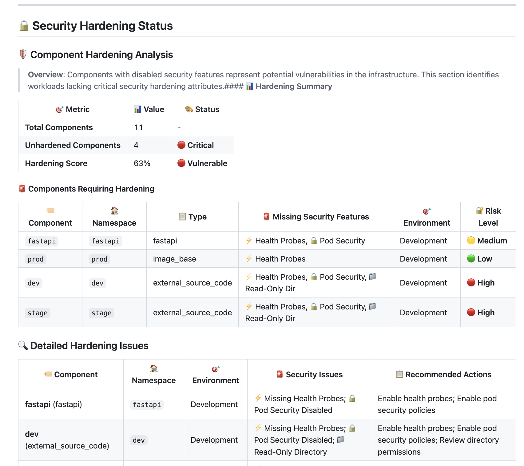The width and height of the screenshot is (524, 466).
Task: Click the lightning bolt icon beside Health Probes for fastapi
Action: (x=248, y=241)
